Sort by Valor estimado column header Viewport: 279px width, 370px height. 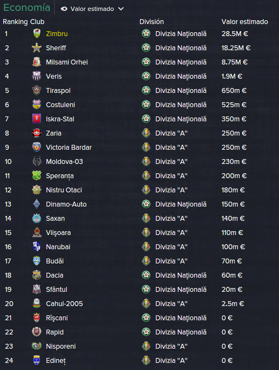pos(245,22)
